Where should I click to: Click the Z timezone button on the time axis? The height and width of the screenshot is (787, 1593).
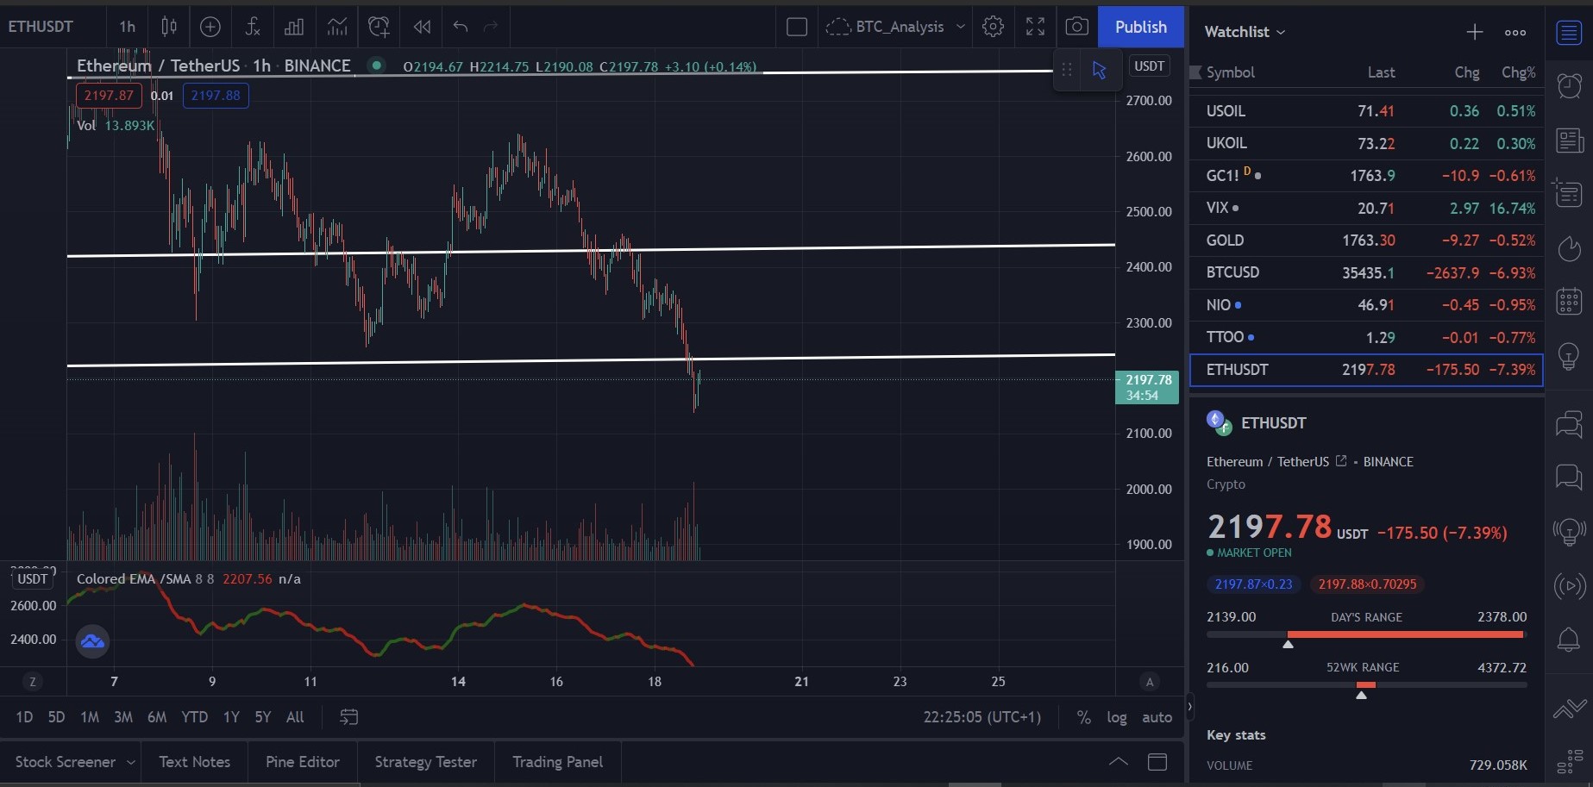pos(33,682)
